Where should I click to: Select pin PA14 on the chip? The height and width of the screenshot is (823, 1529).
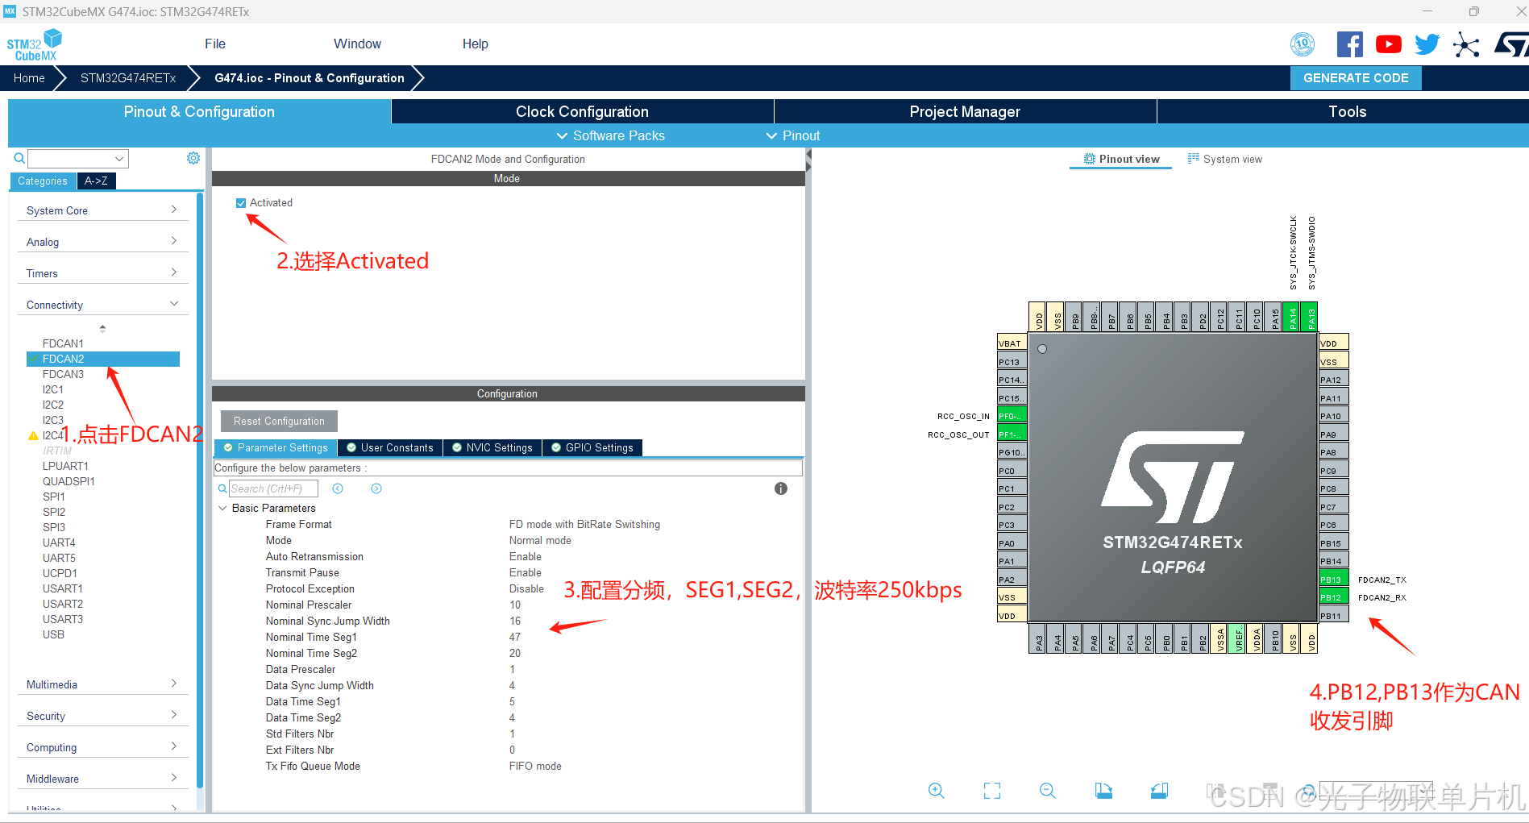pos(1292,317)
